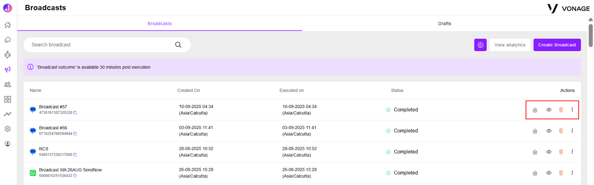This screenshot has width=594, height=185.
Task: Select the Broadcasts tab
Action: (x=160, y=23)
